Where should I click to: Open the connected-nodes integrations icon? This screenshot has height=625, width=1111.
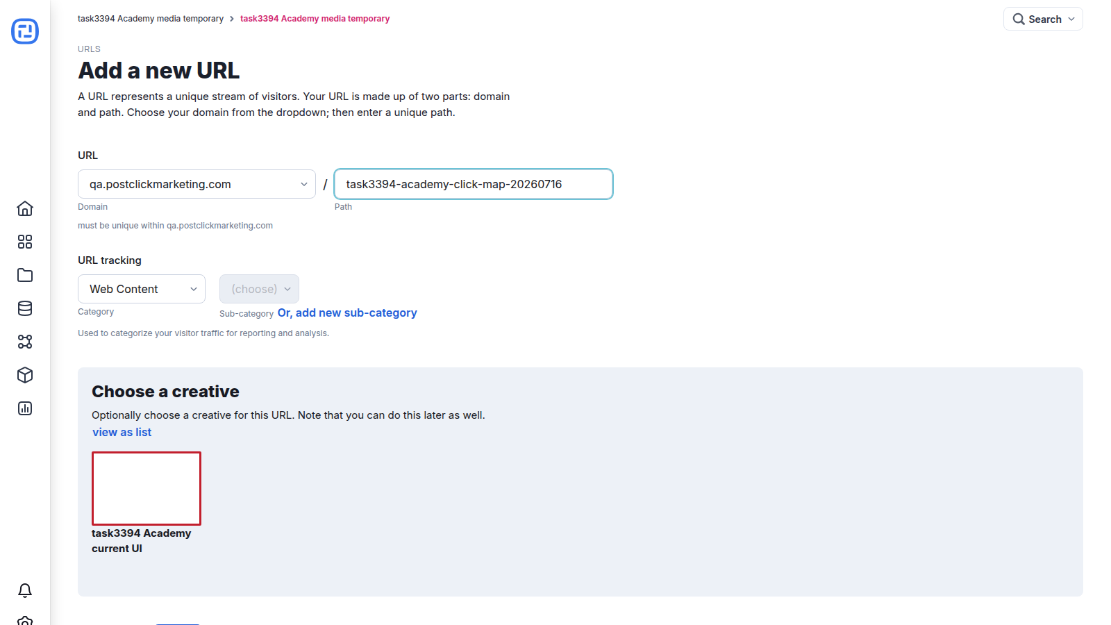[25, 342]
